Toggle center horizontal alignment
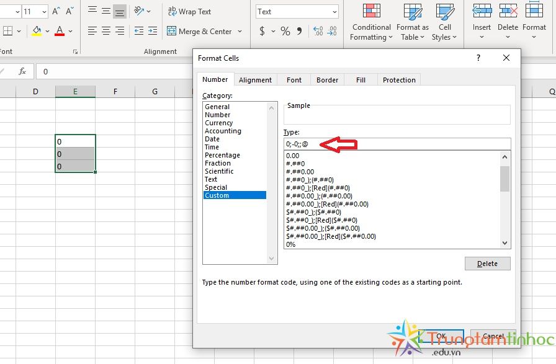 106,31
